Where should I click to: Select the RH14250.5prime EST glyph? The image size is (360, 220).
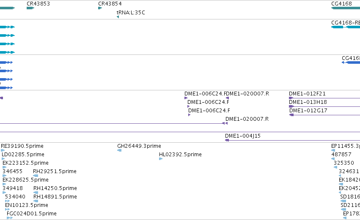click(36, 193)
